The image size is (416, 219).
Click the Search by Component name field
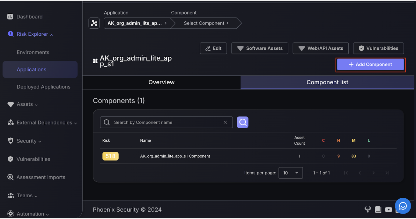[166, 122]
